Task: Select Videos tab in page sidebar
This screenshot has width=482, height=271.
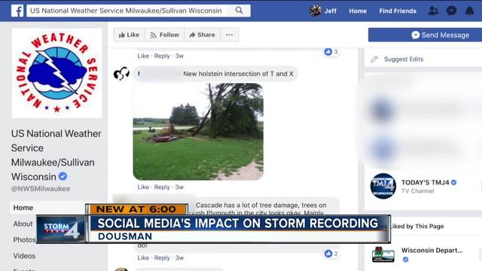Action: tap(24, 256)
